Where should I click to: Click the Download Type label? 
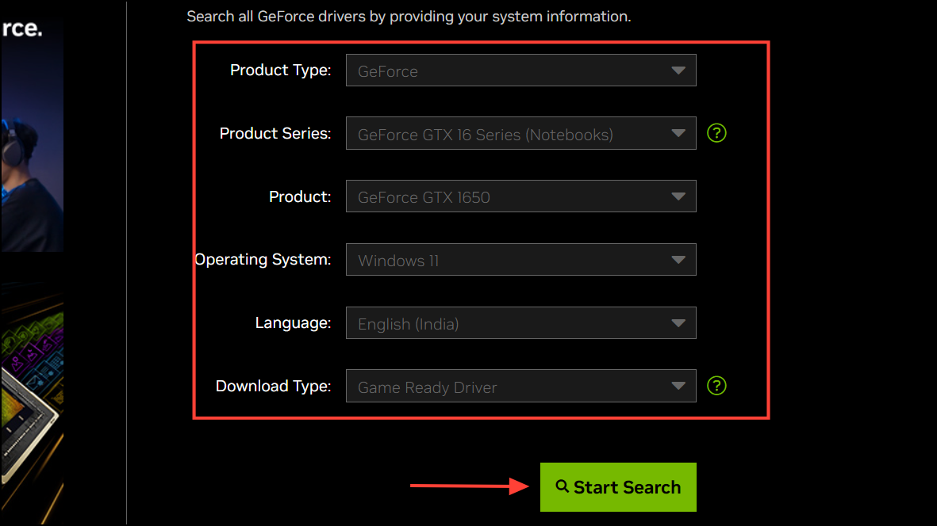click(273, 387)
